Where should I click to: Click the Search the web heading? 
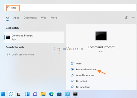(x=15, y=47)
